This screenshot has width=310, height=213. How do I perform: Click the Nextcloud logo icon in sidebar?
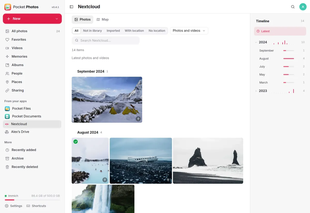(7, 124)
